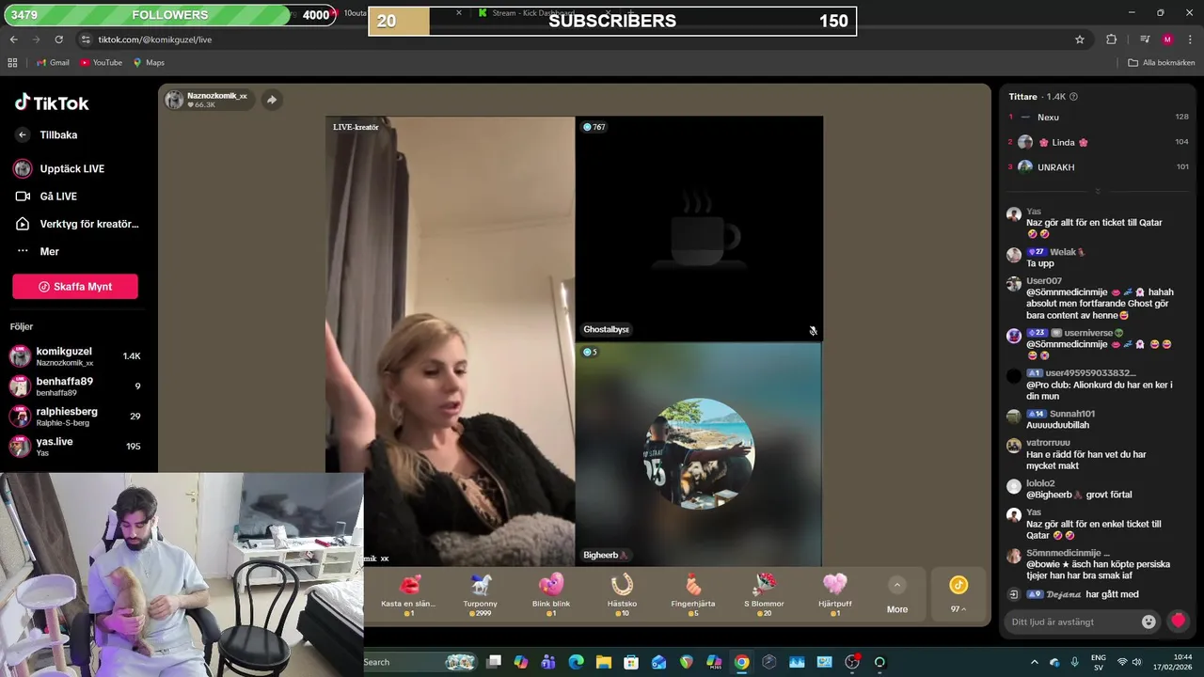
Task: Send the Blink blink heart gift
Action: 551,595
